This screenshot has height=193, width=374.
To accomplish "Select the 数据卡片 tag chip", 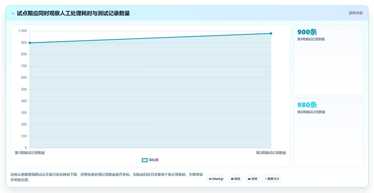I will pos(272,179).
